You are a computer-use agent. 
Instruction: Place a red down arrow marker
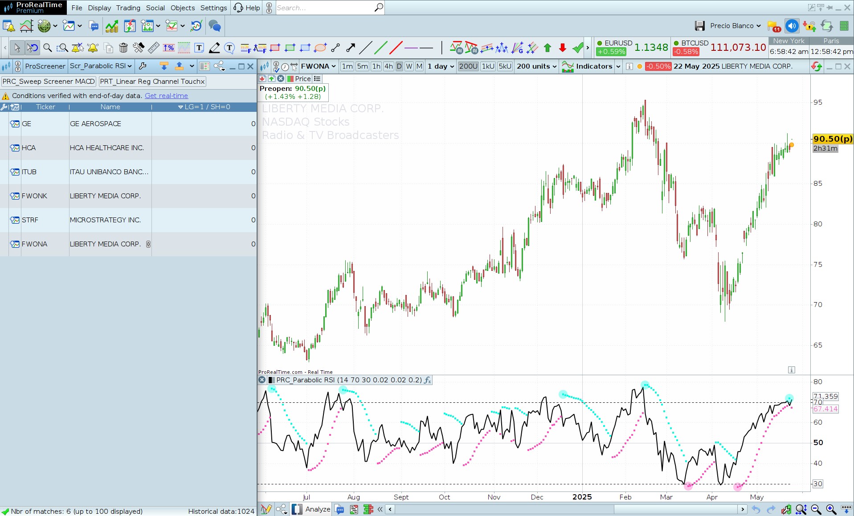pos(563,48)
